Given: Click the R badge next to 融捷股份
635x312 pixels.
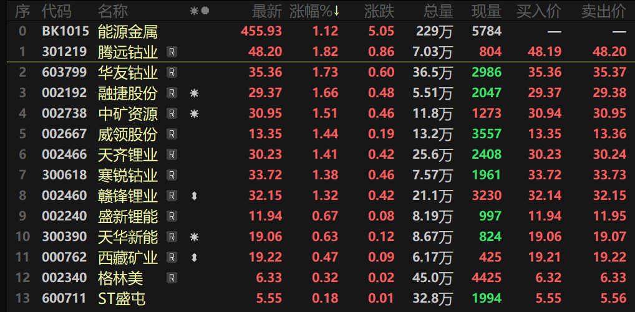Looking at the screenshot, I should [172, 93].
